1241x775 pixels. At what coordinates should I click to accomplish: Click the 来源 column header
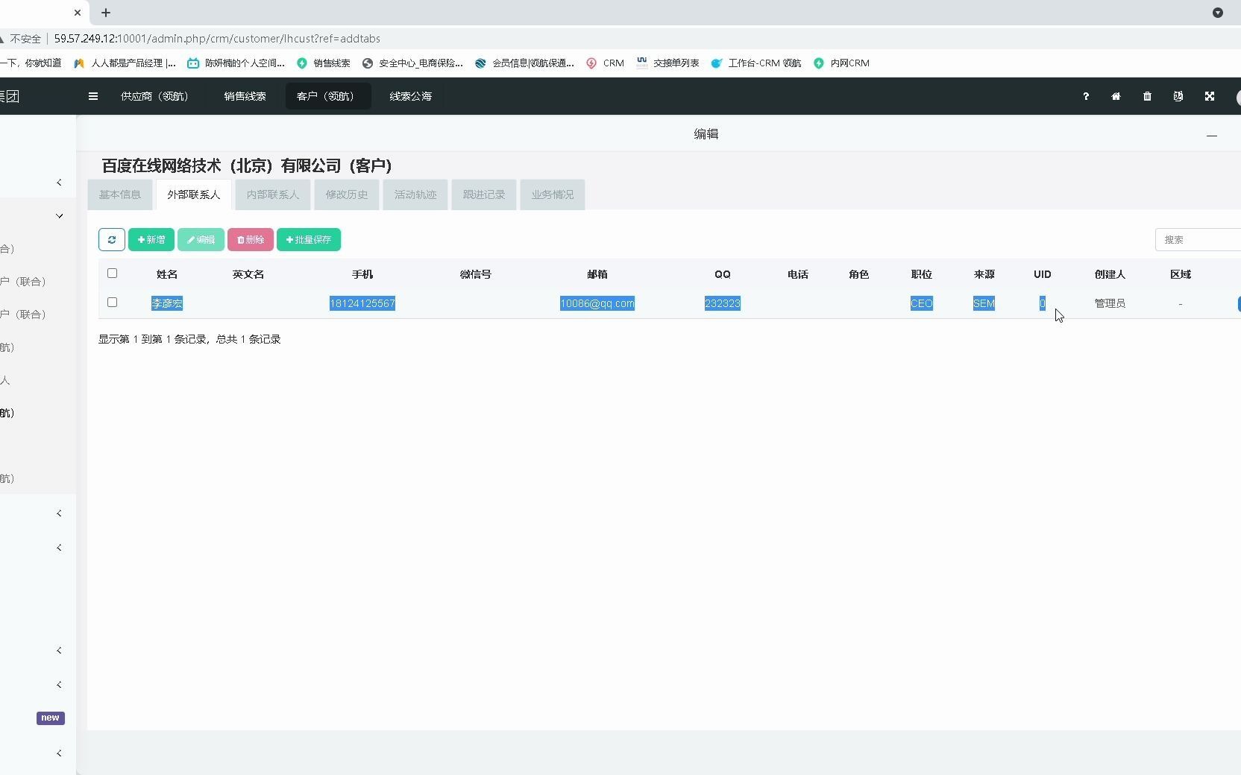[x=984, y=274]
